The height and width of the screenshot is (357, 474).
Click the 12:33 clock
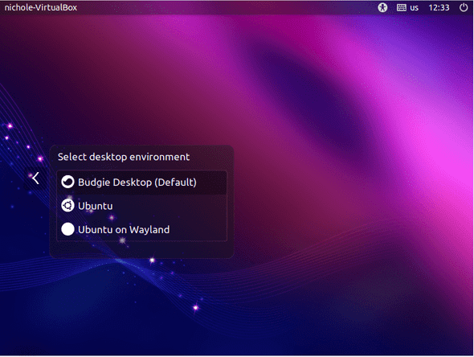(439, 7)
